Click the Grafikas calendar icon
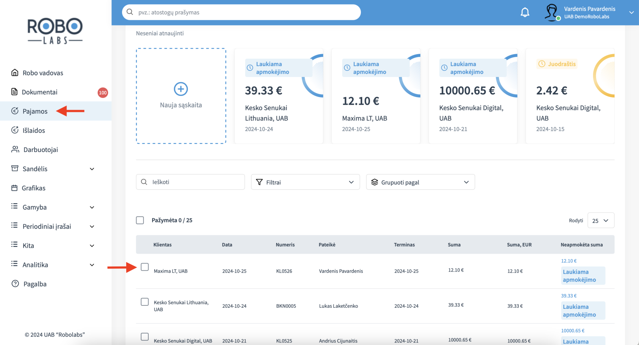 [x=14, y=188]
